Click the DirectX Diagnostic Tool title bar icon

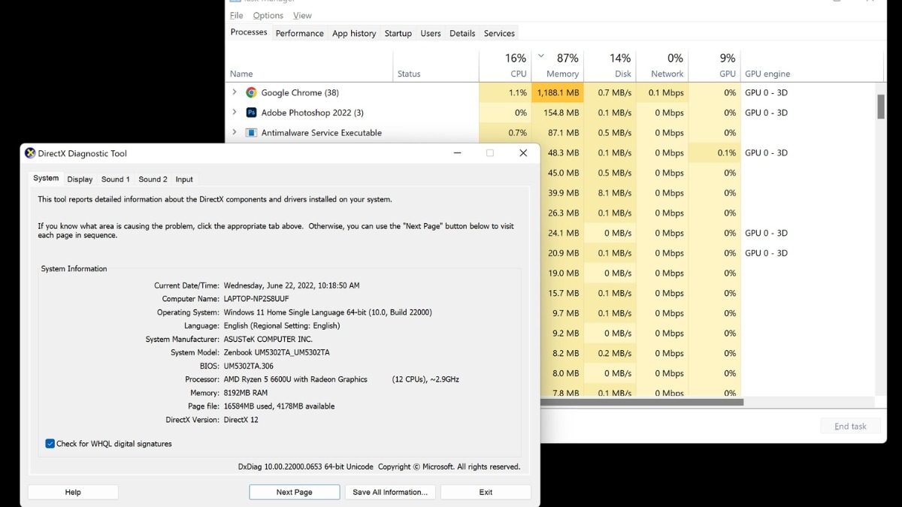pos(30,153)
